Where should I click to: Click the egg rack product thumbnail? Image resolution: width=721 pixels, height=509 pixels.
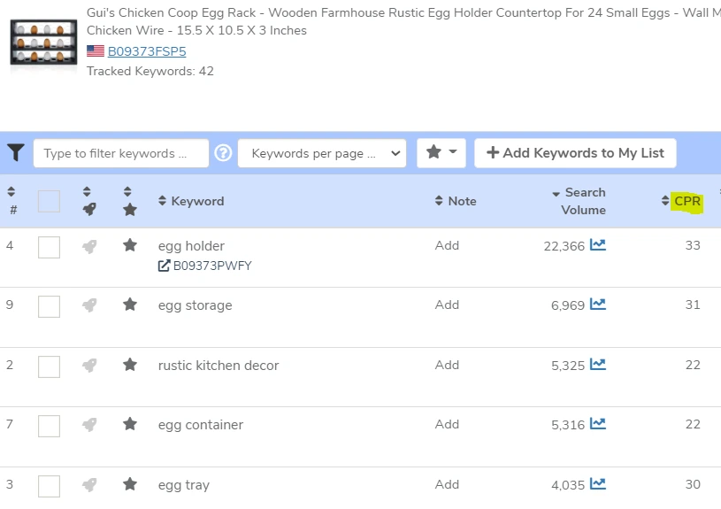[x=43, y=42]
